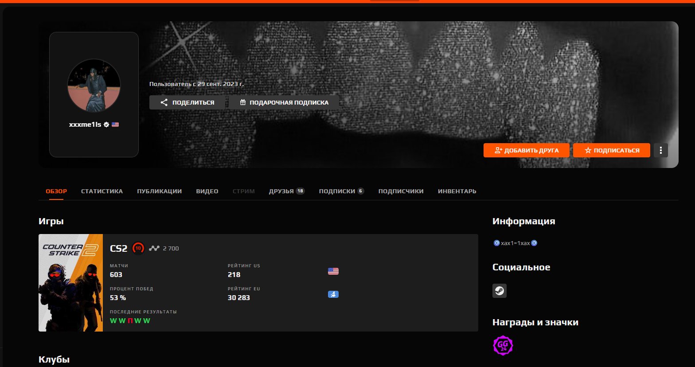Click the profile avatar picture
Viewport: 695px width, 367px height.
pos(94,86)
